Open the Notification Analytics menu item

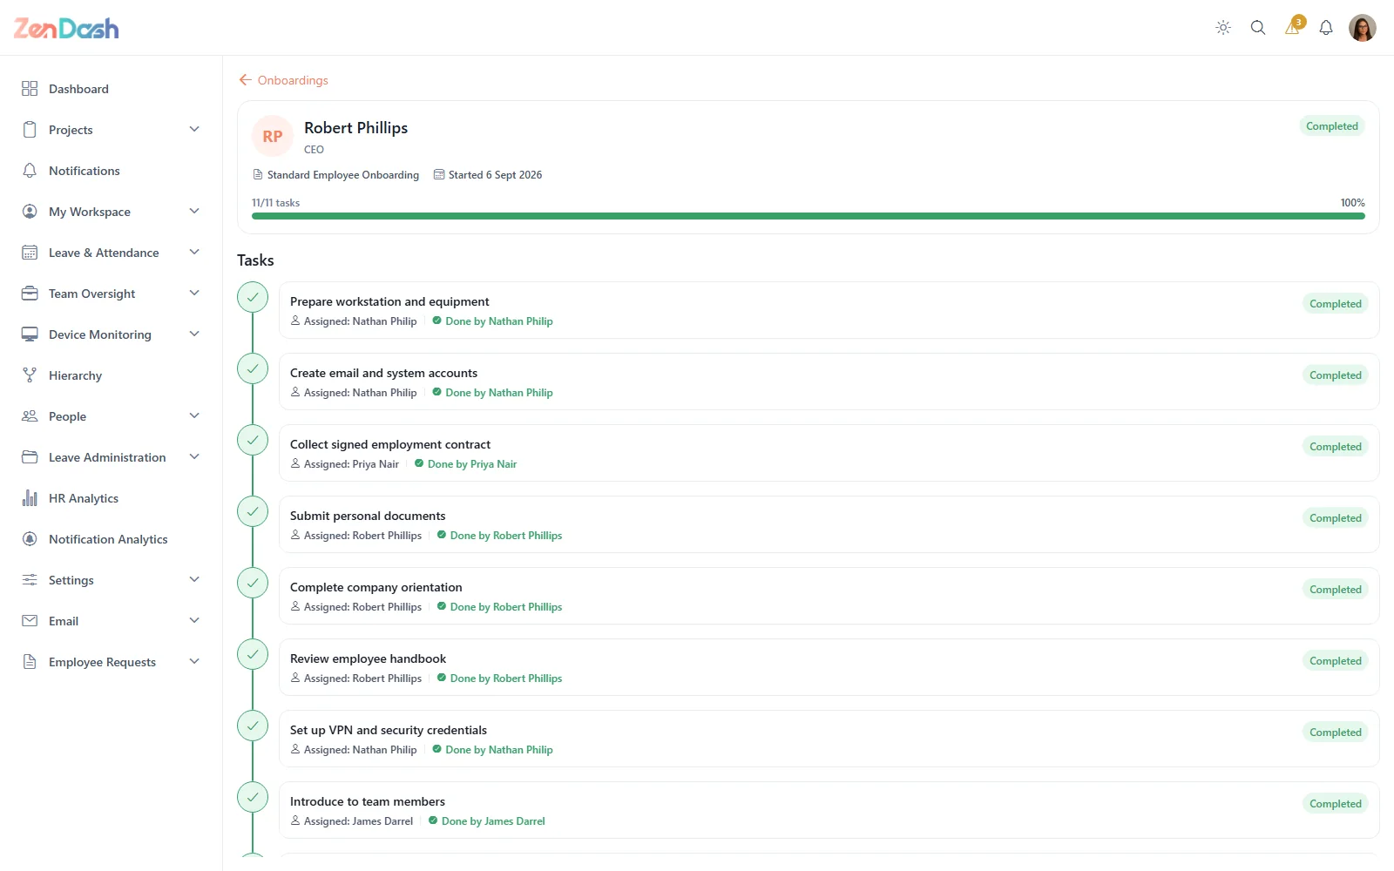[112, 539]
